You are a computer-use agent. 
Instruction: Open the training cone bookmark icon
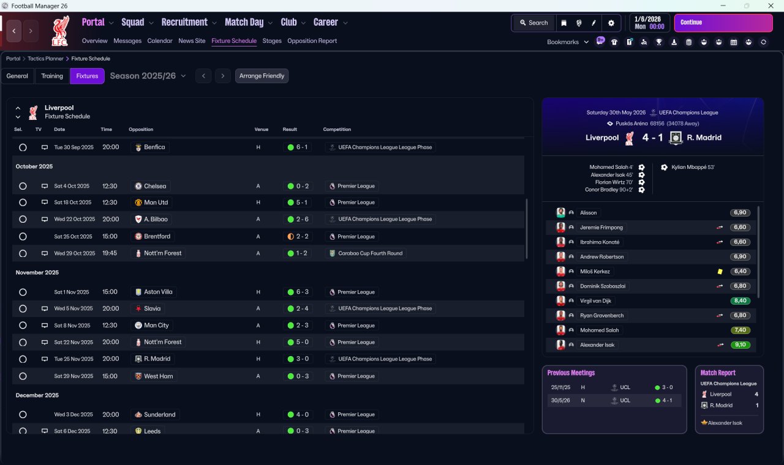click(674, 42)
